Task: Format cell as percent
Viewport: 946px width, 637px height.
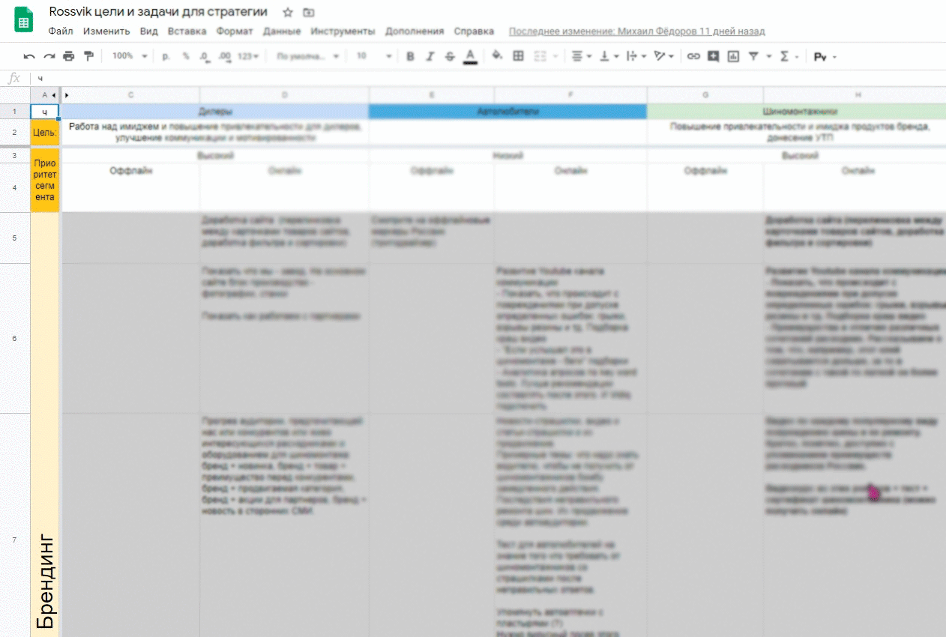Action: point(186,56)
